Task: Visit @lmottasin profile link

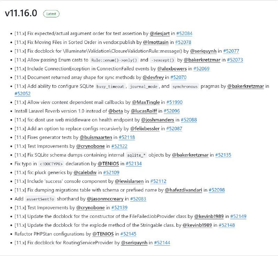Action: (x=155, y=42)
